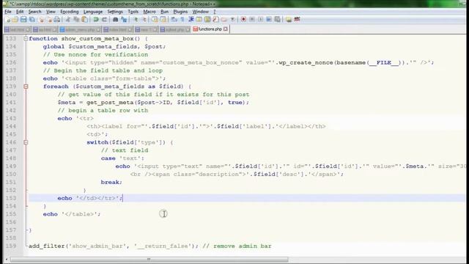Click the Close document toolbar icon
Viewport: 469px width, 264px height.
[x=42, y=20]
